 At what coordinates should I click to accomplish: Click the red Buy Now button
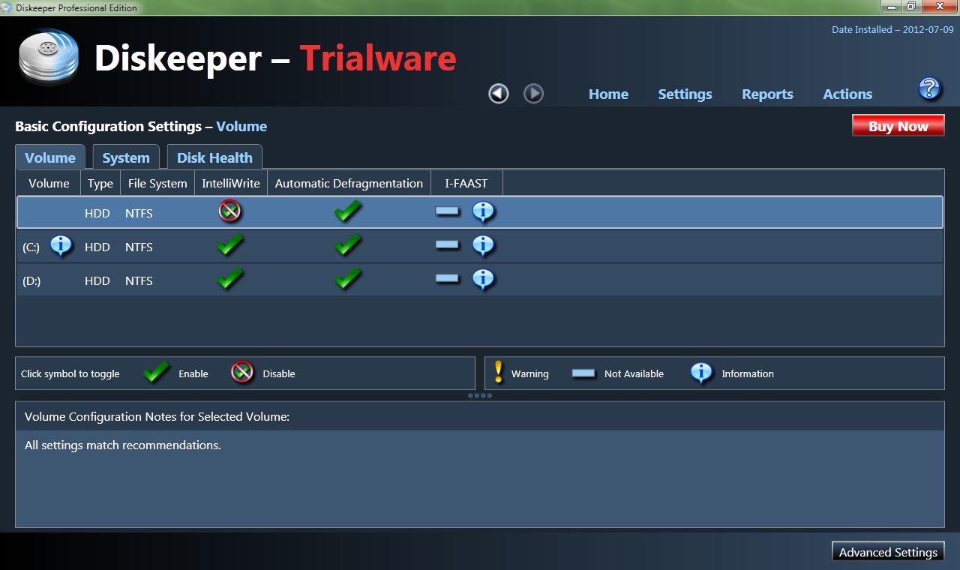[898, 126]
